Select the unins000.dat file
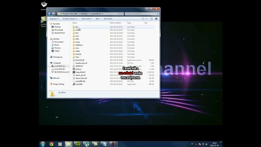The image size is (261, 147). click(80, 81)
